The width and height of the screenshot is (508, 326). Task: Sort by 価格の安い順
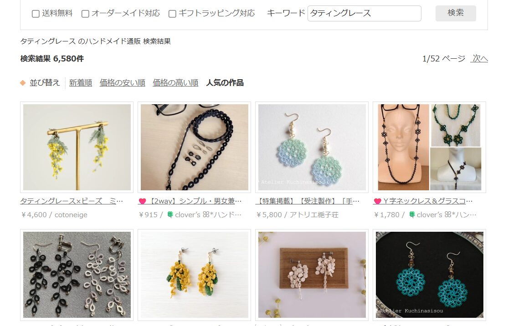point(122,83)
